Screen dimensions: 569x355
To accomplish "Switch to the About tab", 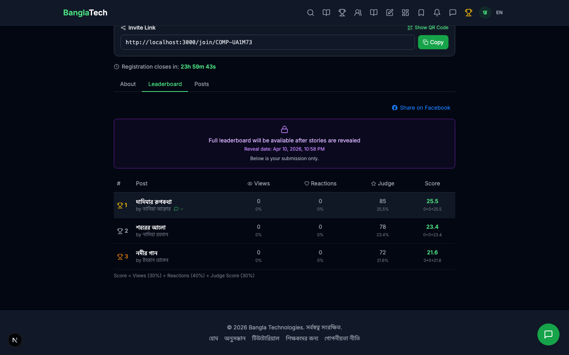I will pyautogui.click(x=128, y=84).
